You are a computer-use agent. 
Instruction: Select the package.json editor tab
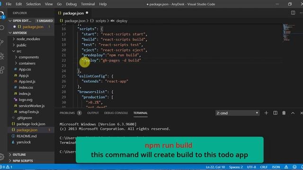pyautogui.click(x=73, y=13)
